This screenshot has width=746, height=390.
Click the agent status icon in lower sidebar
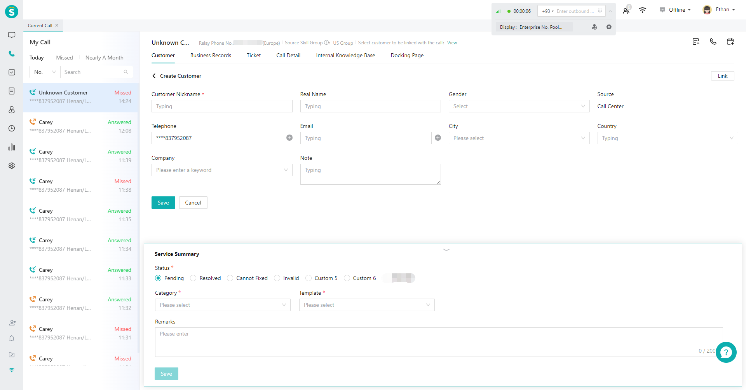tap(12, 323)
